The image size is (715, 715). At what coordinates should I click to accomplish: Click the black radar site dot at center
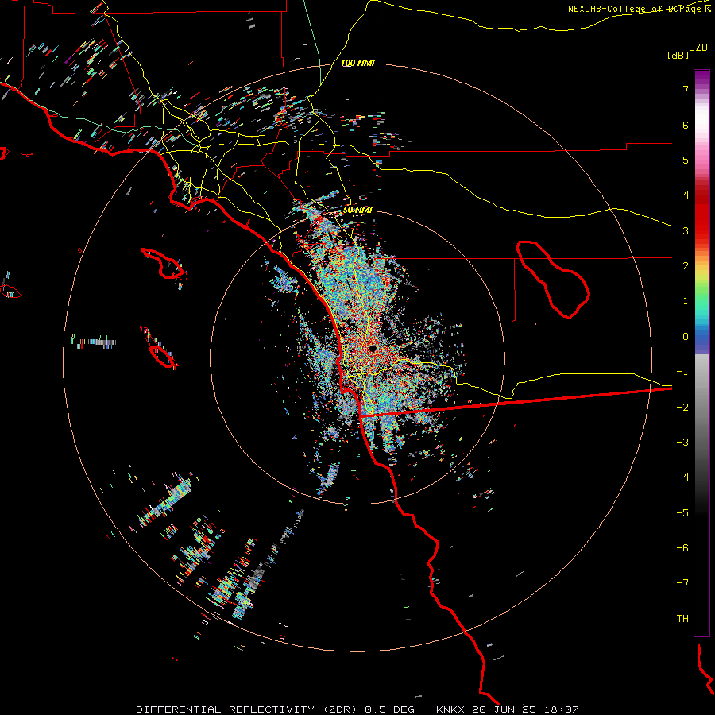pos(373,349)
